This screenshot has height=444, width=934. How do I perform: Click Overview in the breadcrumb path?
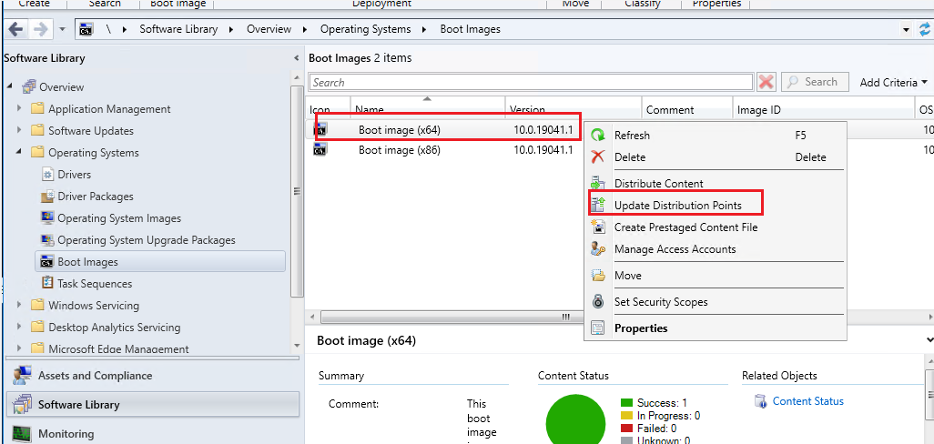(x=269, y=28)
